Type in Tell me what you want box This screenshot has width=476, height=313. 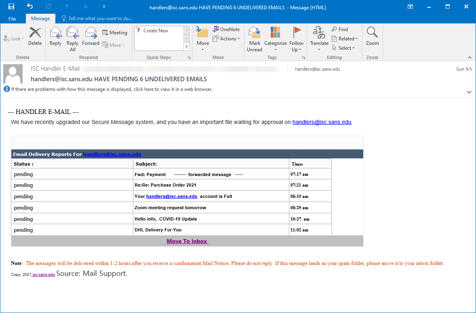100,19
